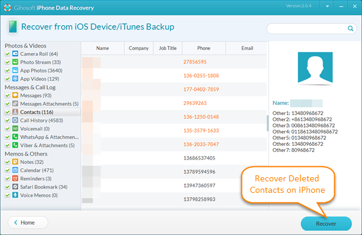
Task: Toggle the Voicemail (0) checkbox
Action: (x=7, y=129)
